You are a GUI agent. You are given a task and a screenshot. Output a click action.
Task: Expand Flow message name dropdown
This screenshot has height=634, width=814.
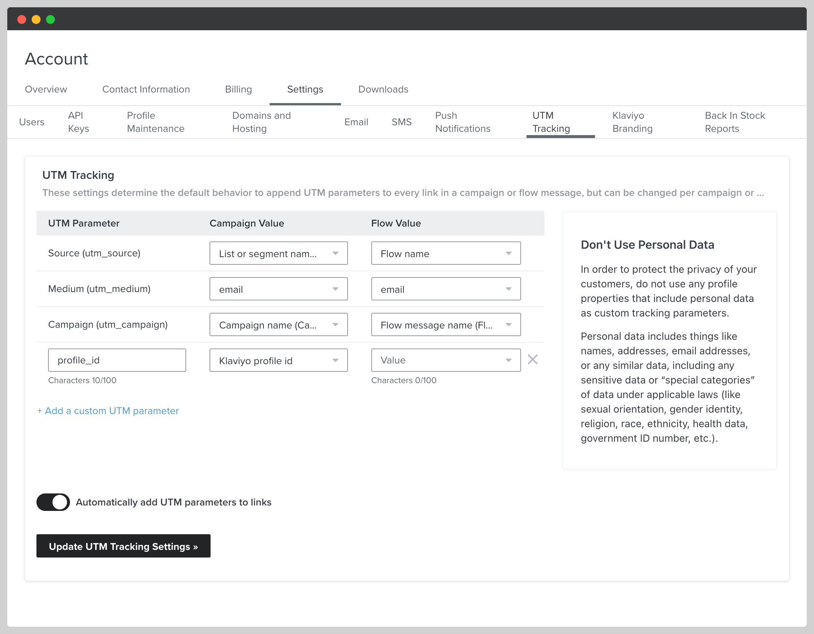(x=445, y=325)
